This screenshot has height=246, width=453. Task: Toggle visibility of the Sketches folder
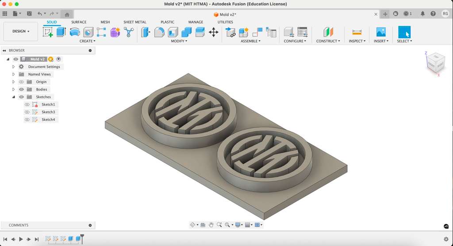click(x=21, y=97)
